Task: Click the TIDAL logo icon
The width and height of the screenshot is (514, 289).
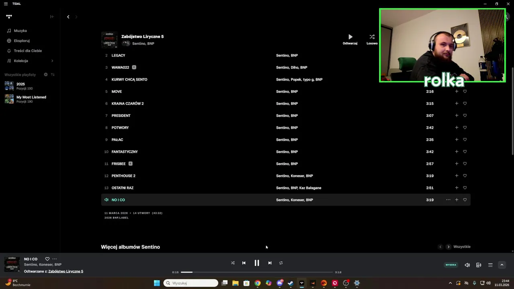Action: [9, 16]
